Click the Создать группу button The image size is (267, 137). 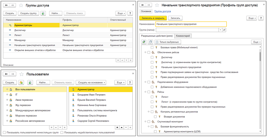(x=28, y=13)
